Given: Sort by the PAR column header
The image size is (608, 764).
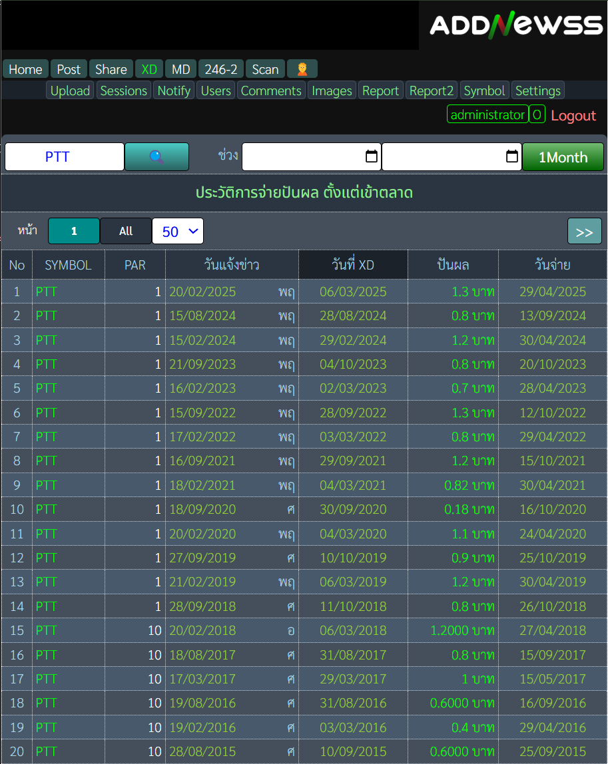Looking at the screenshot, I should coord(135,265).
